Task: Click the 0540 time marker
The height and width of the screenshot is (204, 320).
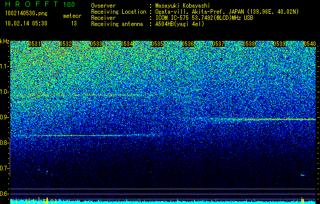Action: click(310, 44)
